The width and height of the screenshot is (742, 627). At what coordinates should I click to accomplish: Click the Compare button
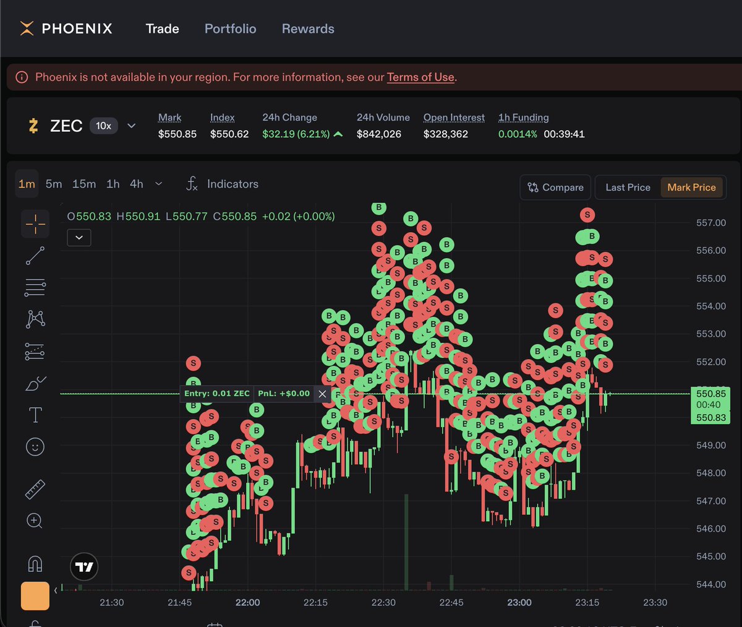pyautogui.click(x=555, y=188)
